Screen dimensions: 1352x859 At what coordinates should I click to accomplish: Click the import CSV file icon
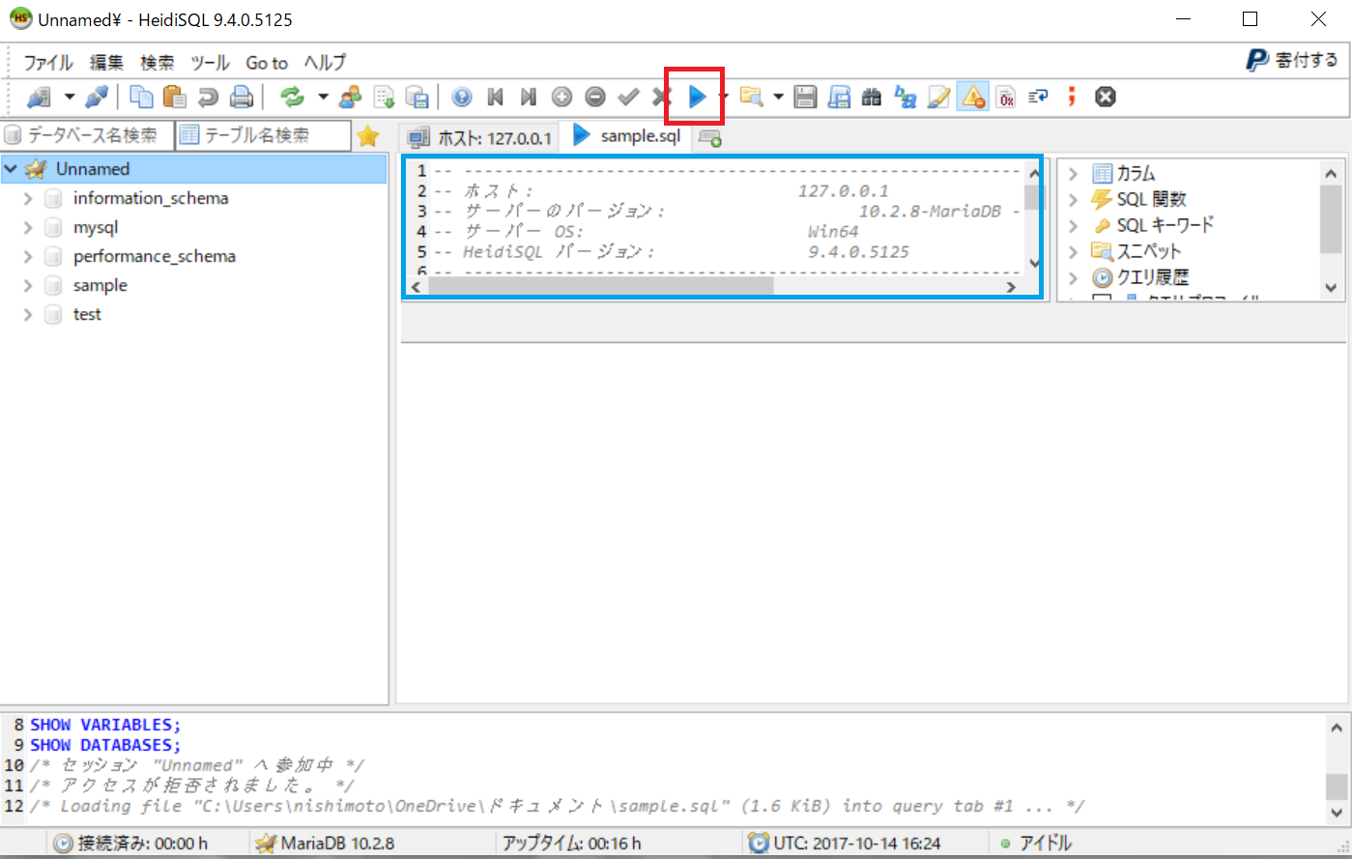[x=385, y=97]
